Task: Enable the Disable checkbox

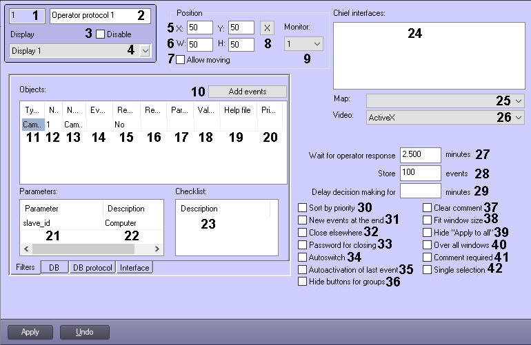Action: tap(101, 34)
